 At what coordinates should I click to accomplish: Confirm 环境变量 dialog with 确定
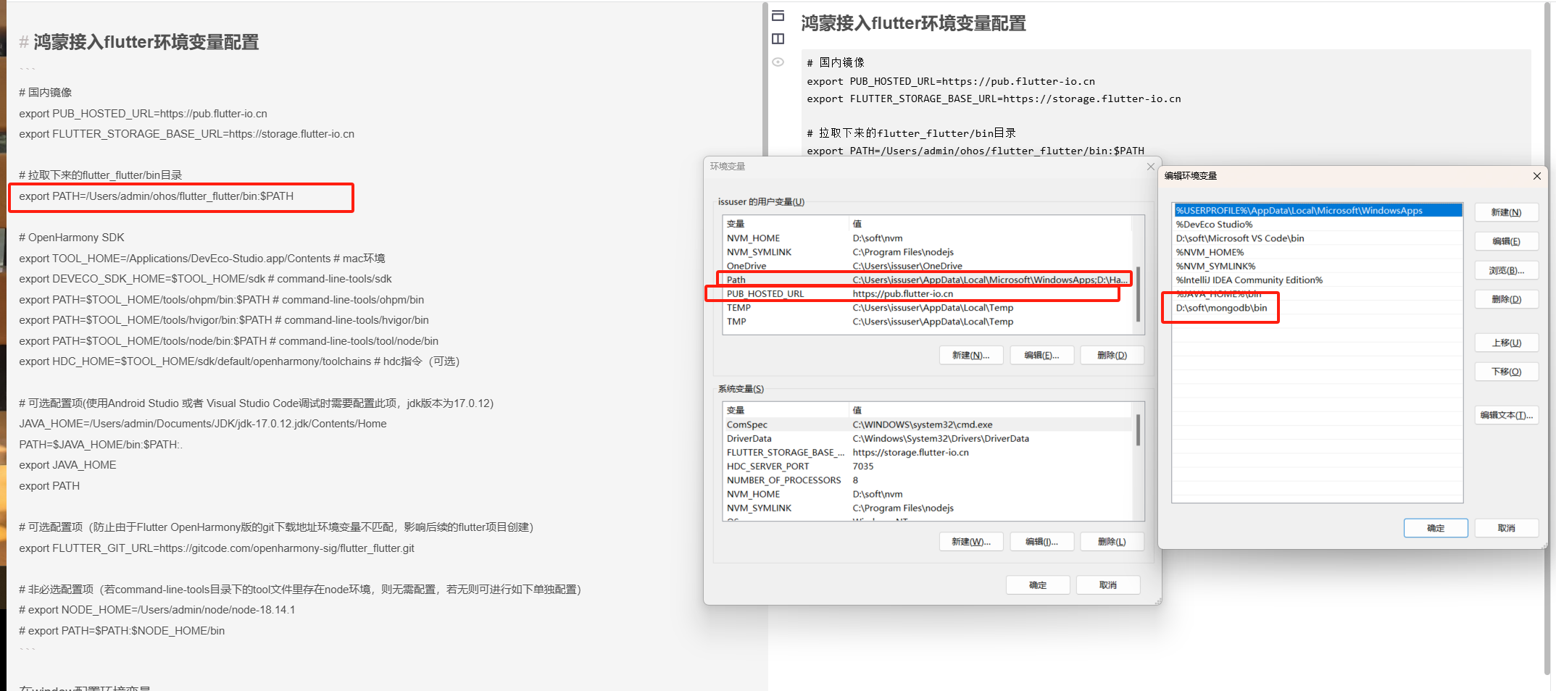pyautogui.click(x=1038, y=585)
